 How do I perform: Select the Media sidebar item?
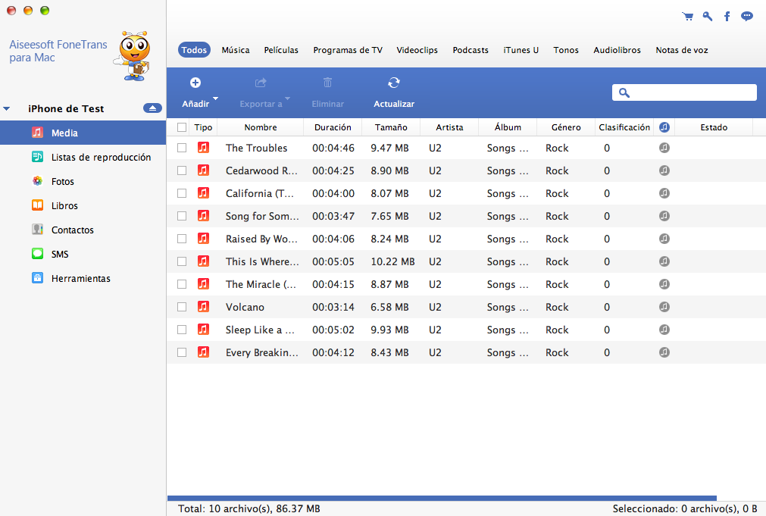83,133
